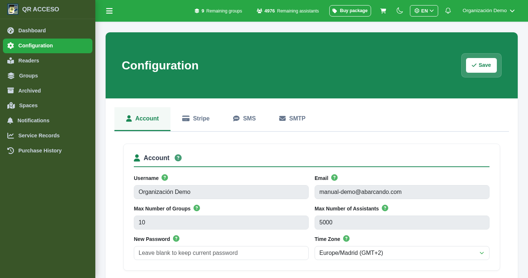Screen dimensions: 528x278
Task: Click the person icon in Account section heading
Action: coord(137,158)
